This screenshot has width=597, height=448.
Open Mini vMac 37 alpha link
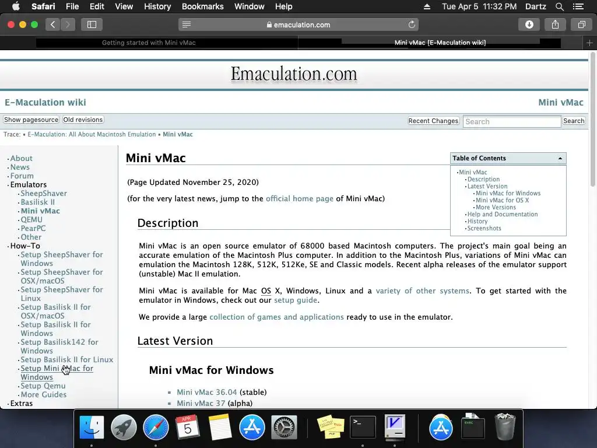(201, 403)
